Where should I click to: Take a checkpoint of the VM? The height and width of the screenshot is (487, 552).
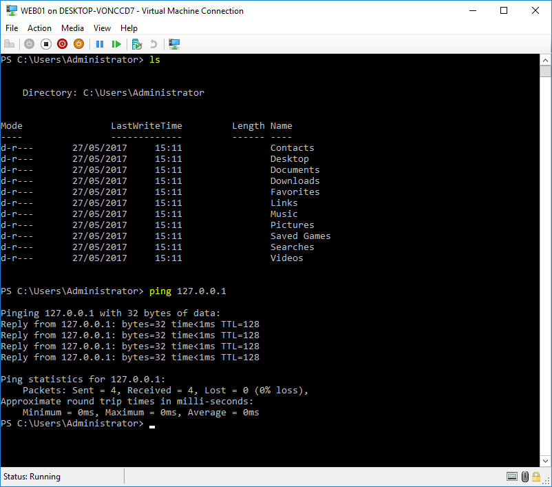[x=136, y=43]
